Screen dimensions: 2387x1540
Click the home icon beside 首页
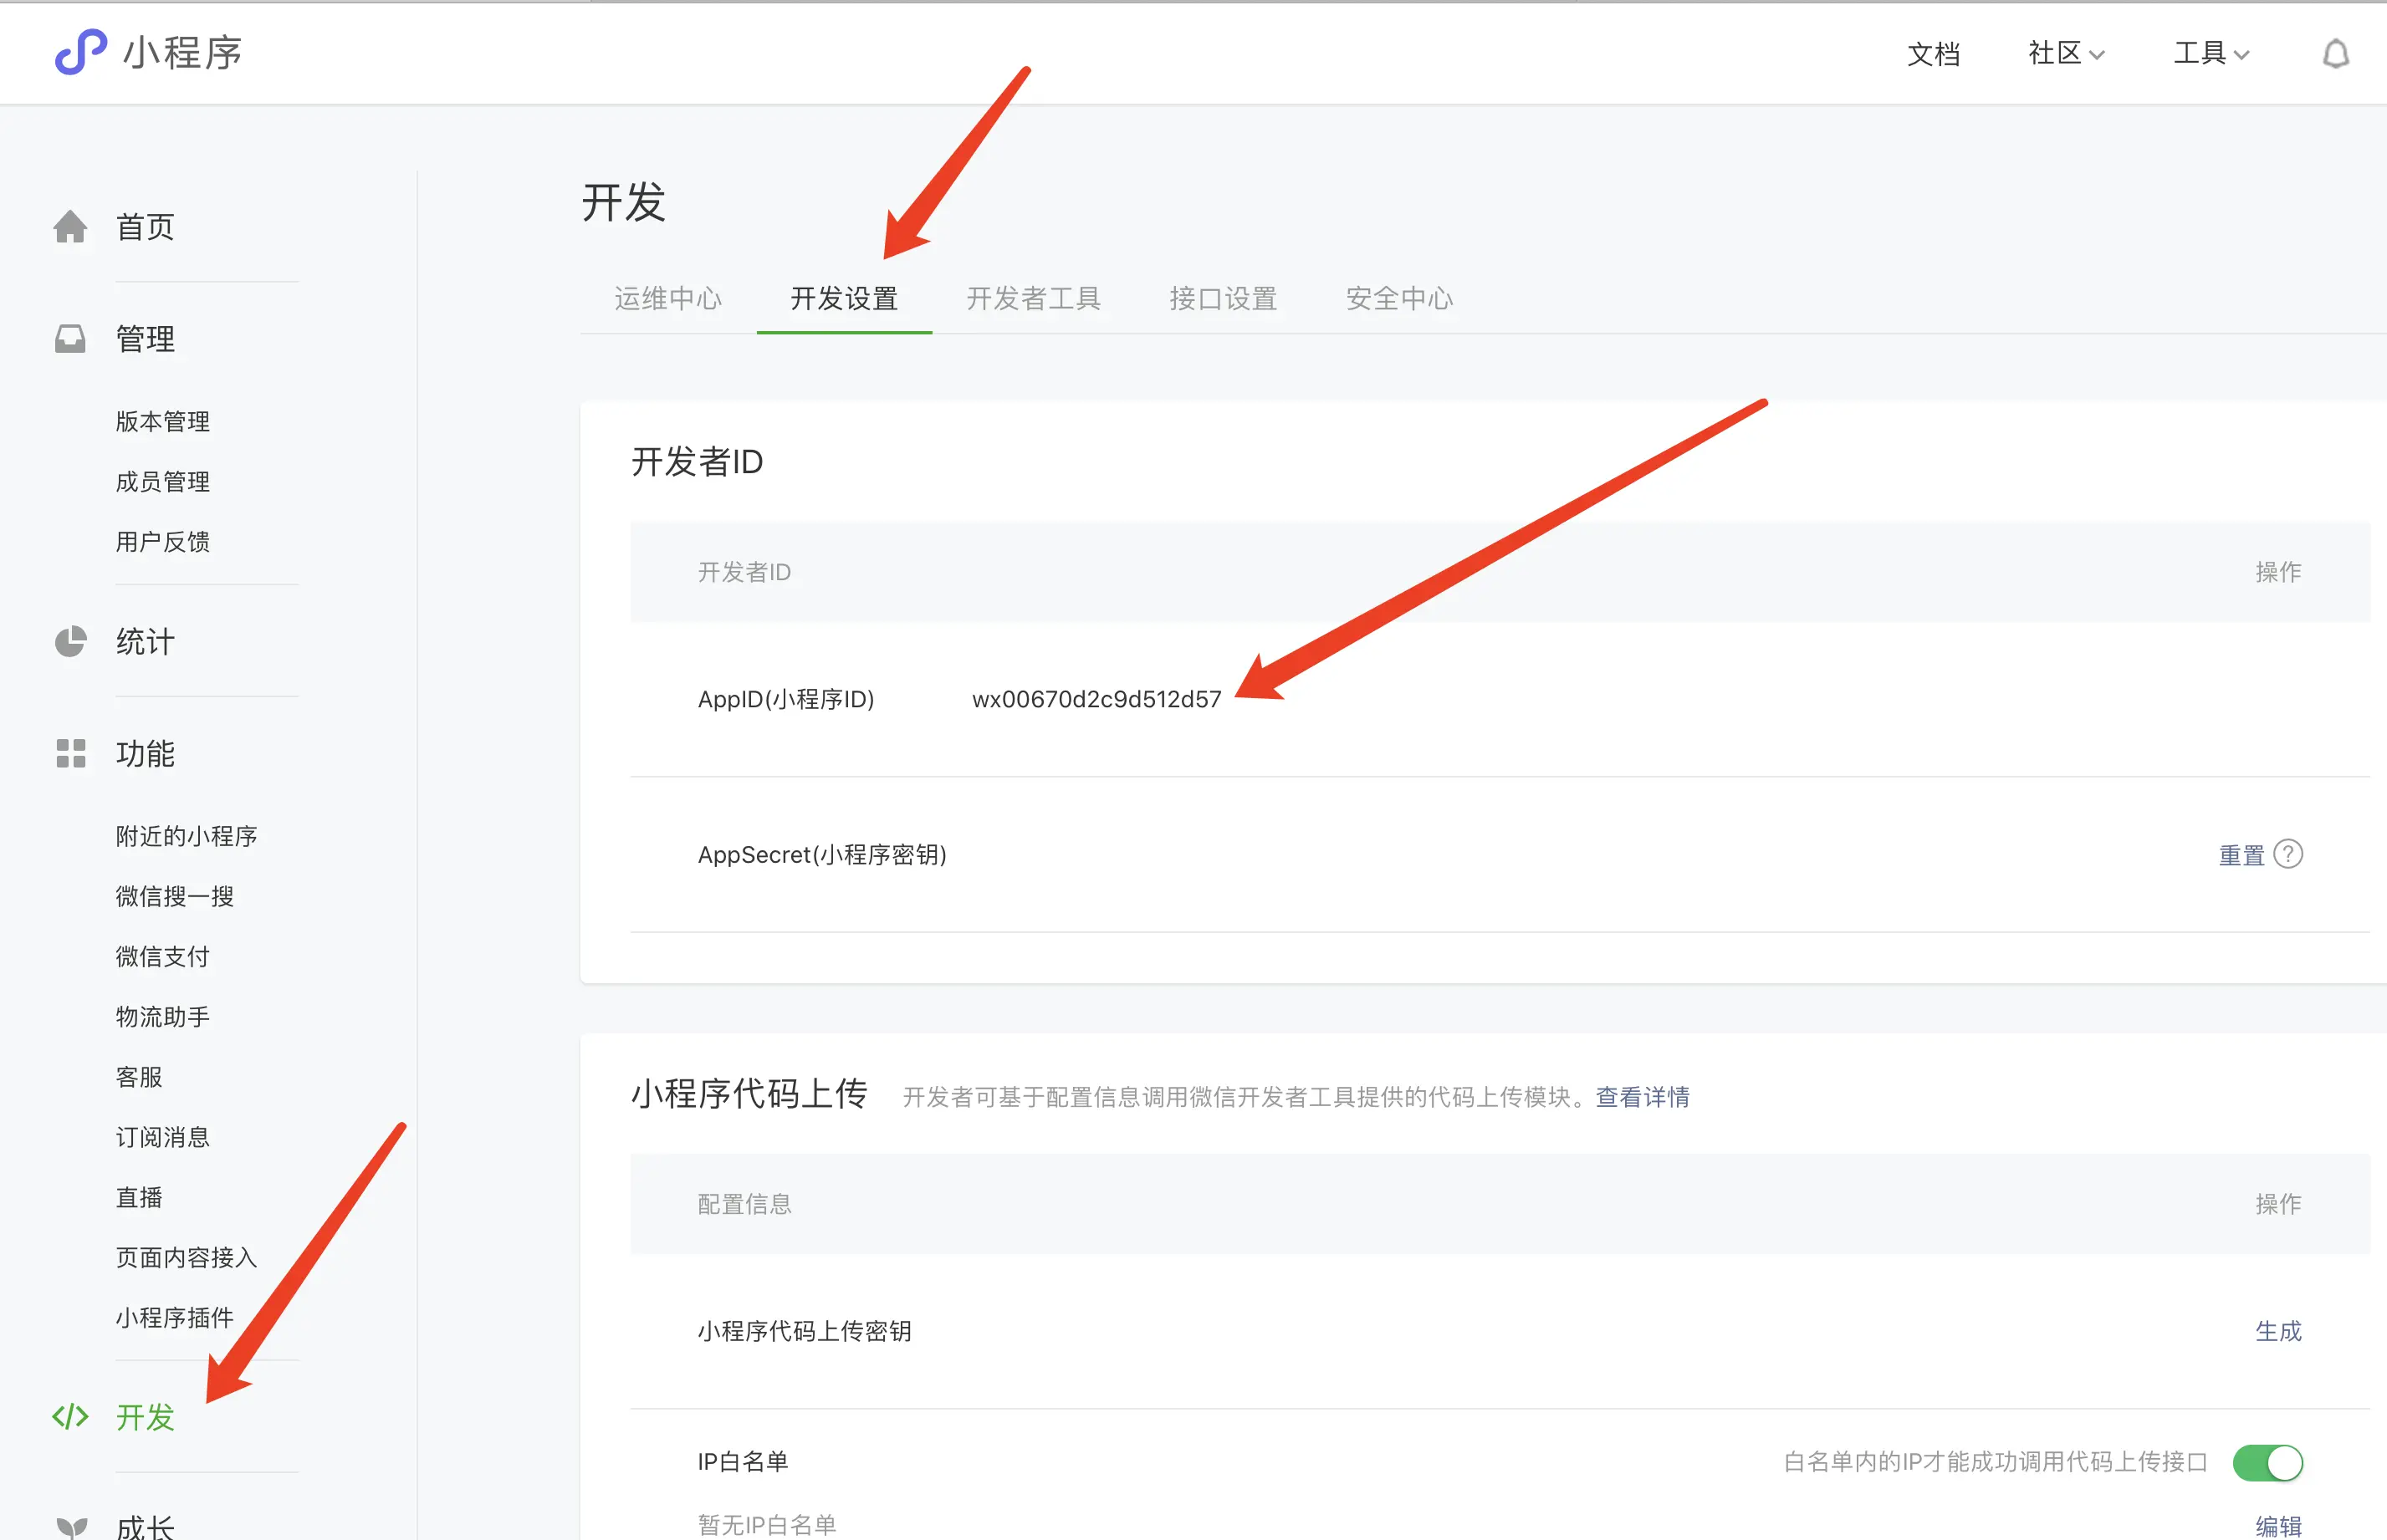[70, 227]
